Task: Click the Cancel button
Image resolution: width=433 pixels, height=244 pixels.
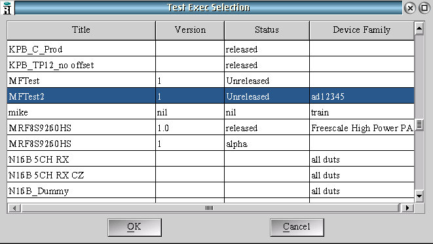Action: (297, 227)
